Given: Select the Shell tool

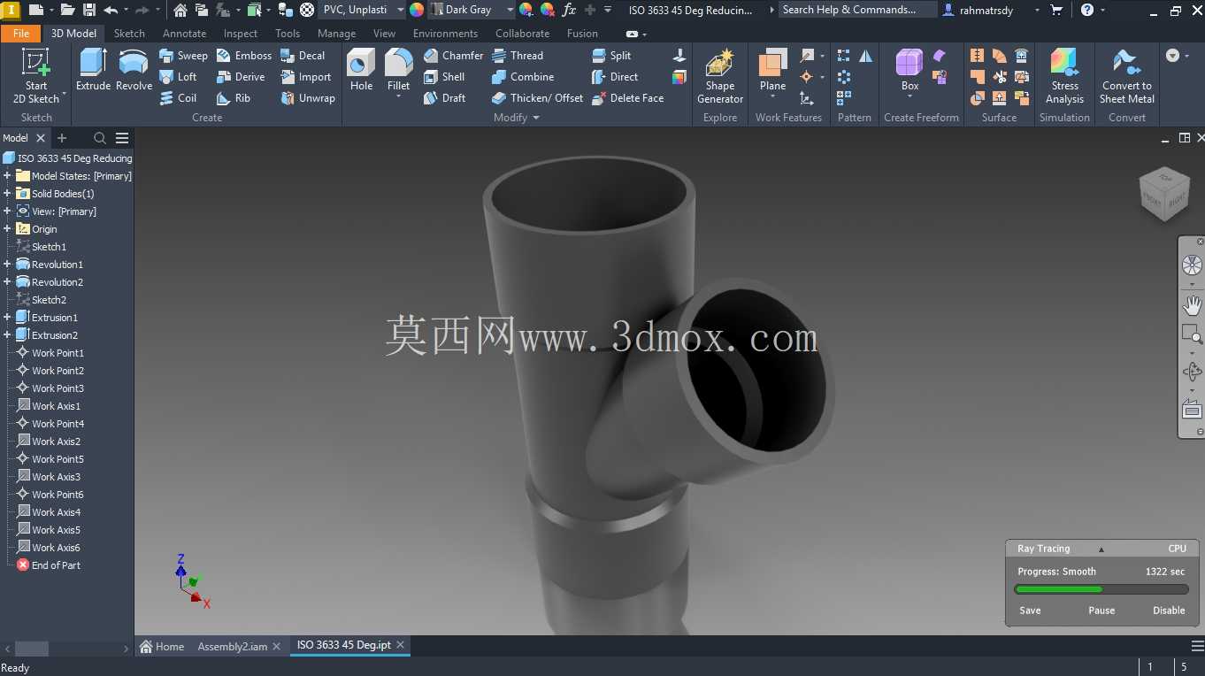Looking at the screenshot, I should 444,76.
